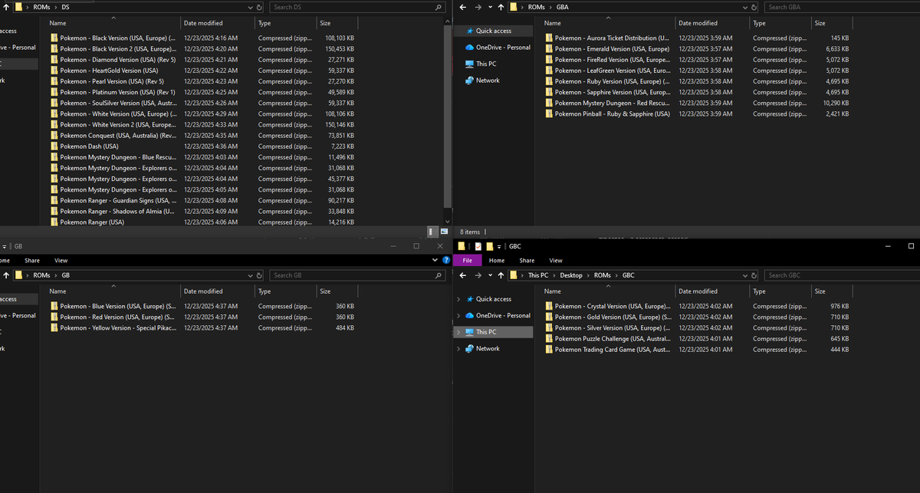
Task: Click the magnifier in Search GB box
Action: 438,275
